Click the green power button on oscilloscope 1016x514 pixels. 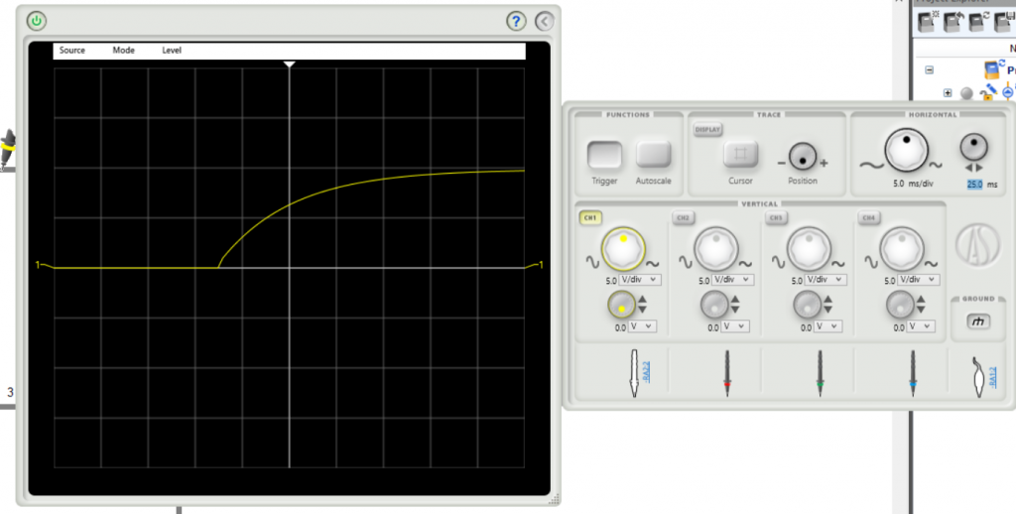[37, 21]
